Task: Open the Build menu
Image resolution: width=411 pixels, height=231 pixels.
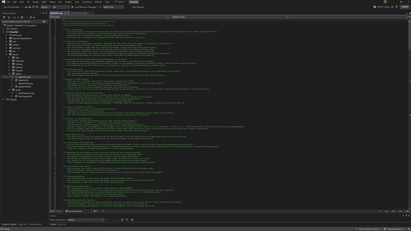Action: click(x=44, y=2)
